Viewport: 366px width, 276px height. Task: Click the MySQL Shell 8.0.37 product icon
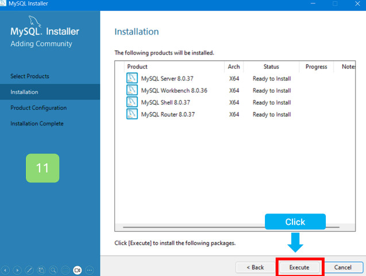click(x=132, y=102)
